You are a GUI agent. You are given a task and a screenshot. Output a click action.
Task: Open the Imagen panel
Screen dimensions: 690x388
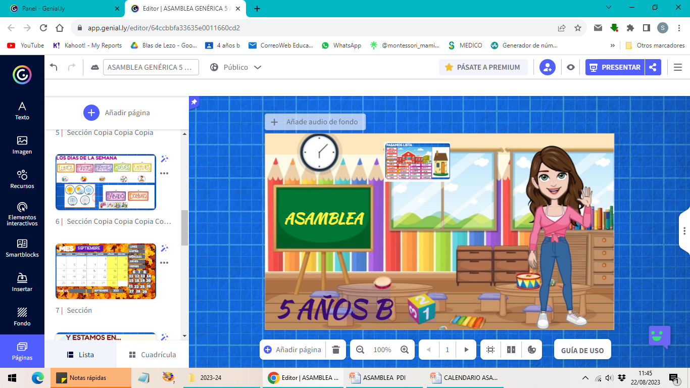pos(22,145)
